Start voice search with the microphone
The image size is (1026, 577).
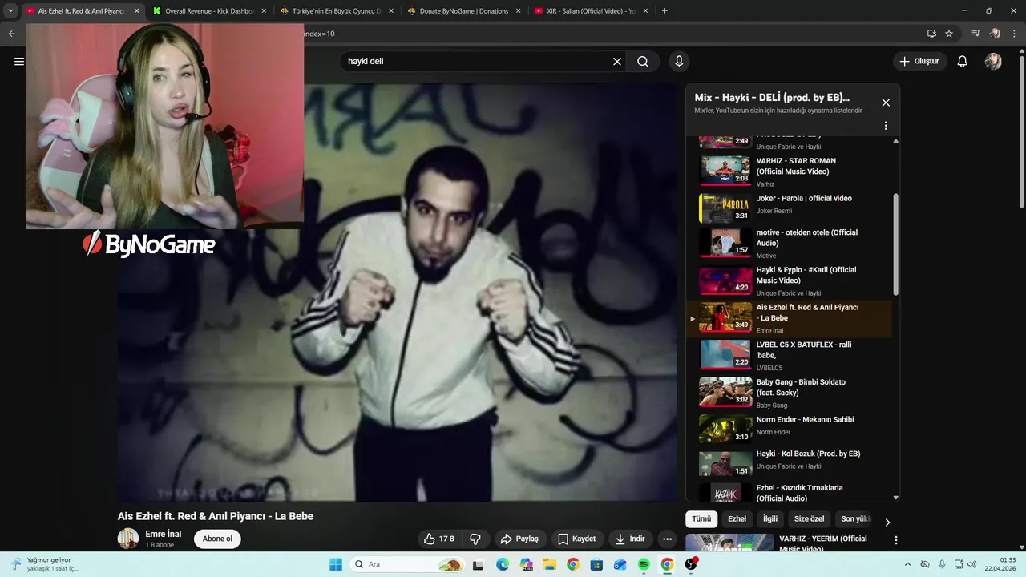tap(679, 61)
